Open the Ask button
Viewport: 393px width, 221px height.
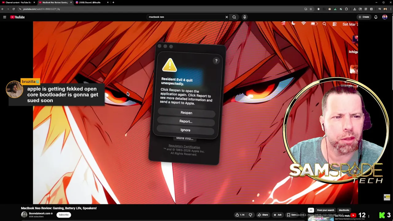277,215
